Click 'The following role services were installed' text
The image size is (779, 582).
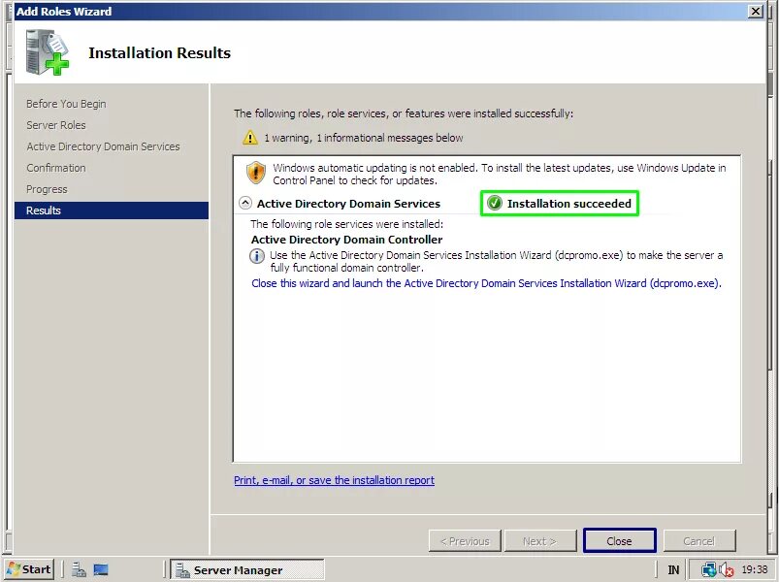point(346,224)
